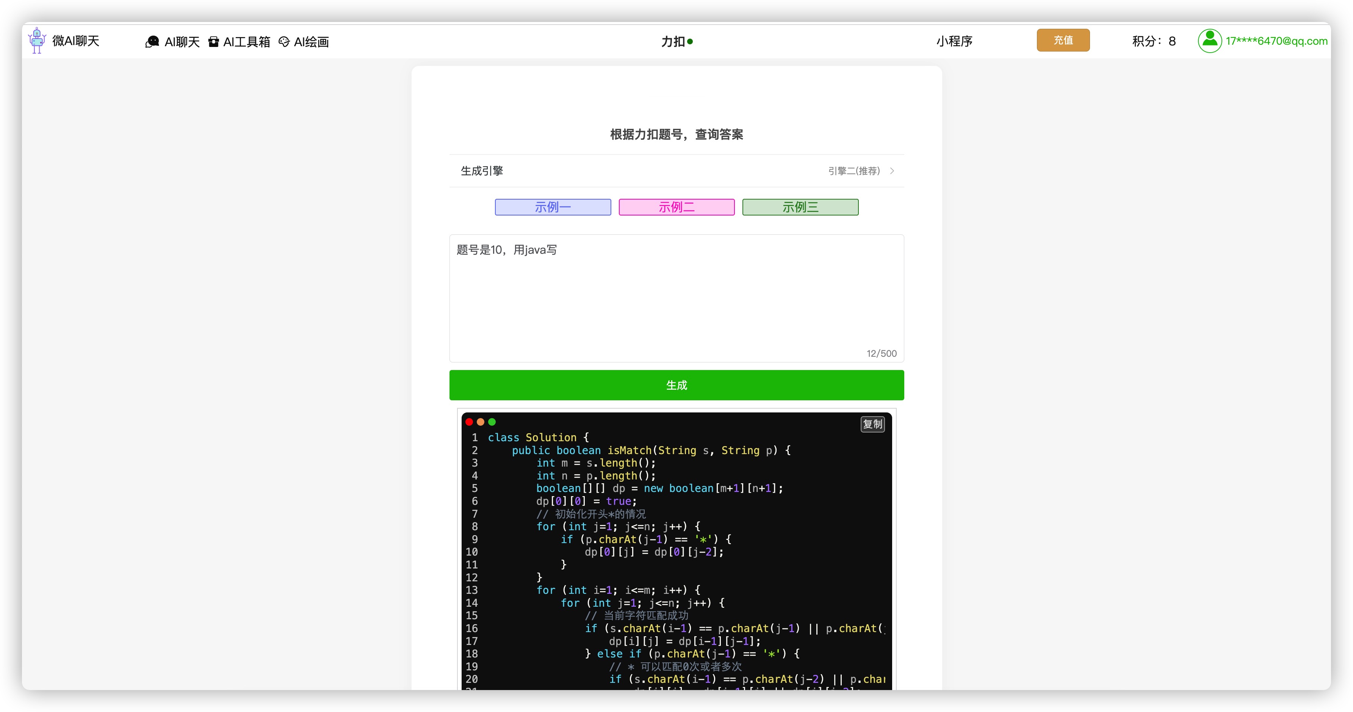Select the 示例一 example toggle
This screenshot has height=712, width=1353.
(x=552, y=207)
